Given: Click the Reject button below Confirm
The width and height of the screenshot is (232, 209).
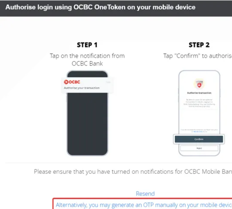Looking at the screenshot, I should pos(199,148).
